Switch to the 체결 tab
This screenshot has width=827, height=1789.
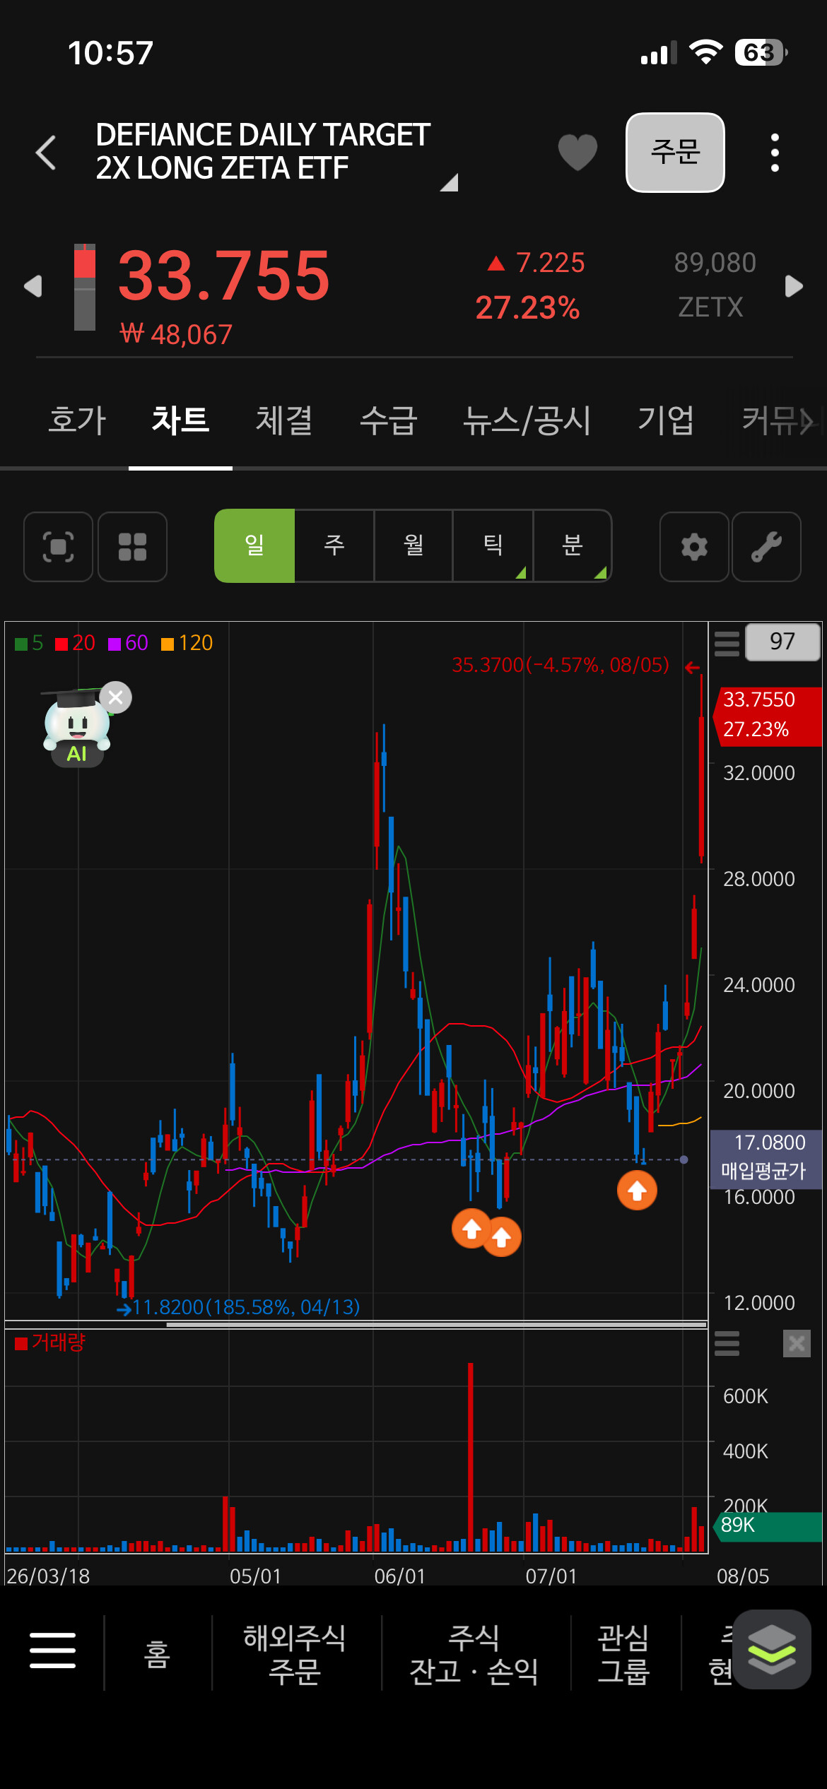pyautogui.click(x=284, y=420)
